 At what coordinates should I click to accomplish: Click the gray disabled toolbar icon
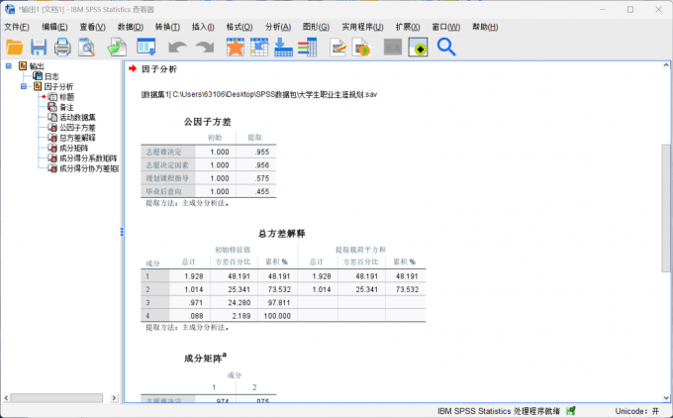tap(393, 48)
